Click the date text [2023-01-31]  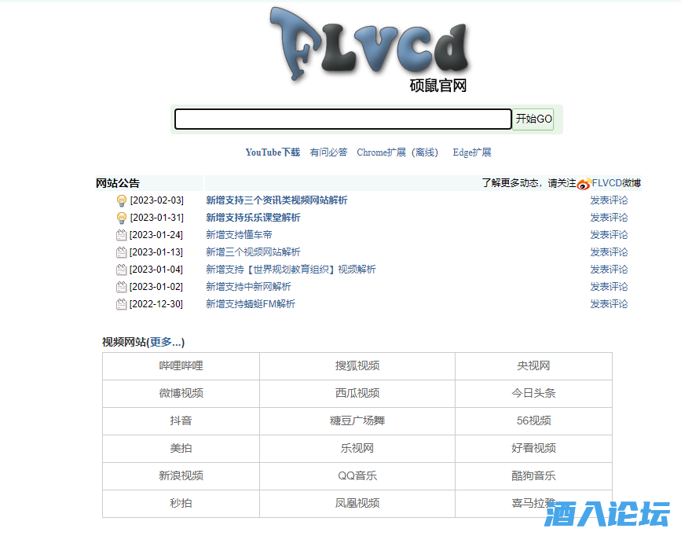pyautogui.click(x=157, y=218)
